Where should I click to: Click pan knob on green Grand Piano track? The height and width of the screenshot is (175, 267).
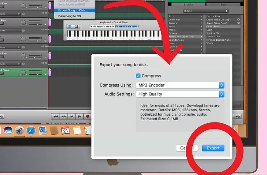click(x=23, y=73)
